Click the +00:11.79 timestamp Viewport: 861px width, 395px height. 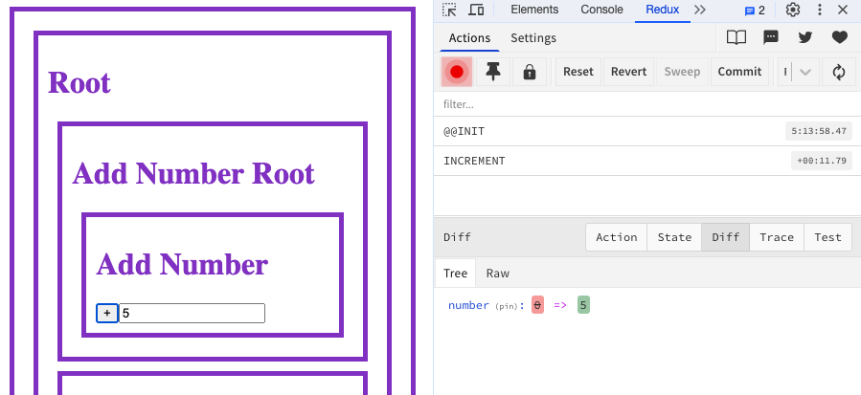pyautogui.click(x=822, y=161)
